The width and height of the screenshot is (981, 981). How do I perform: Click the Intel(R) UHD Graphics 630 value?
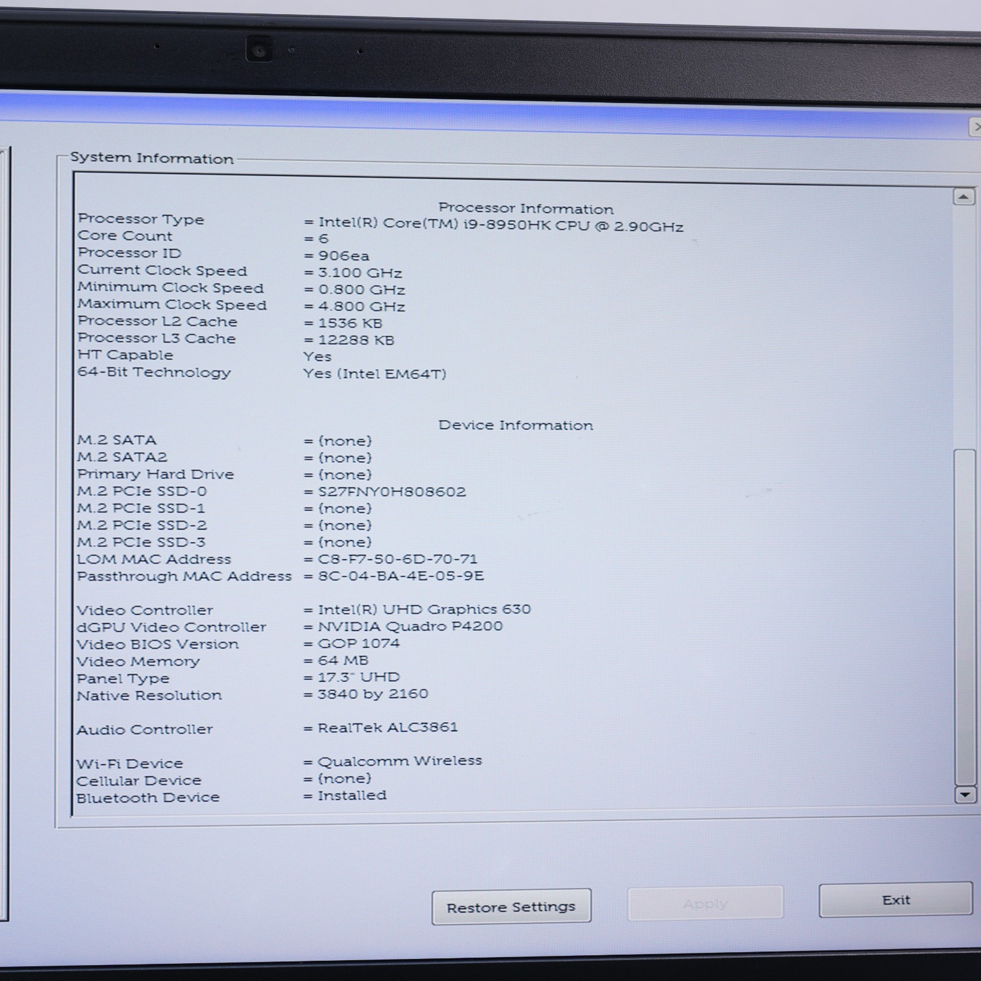tap(424, 609)
